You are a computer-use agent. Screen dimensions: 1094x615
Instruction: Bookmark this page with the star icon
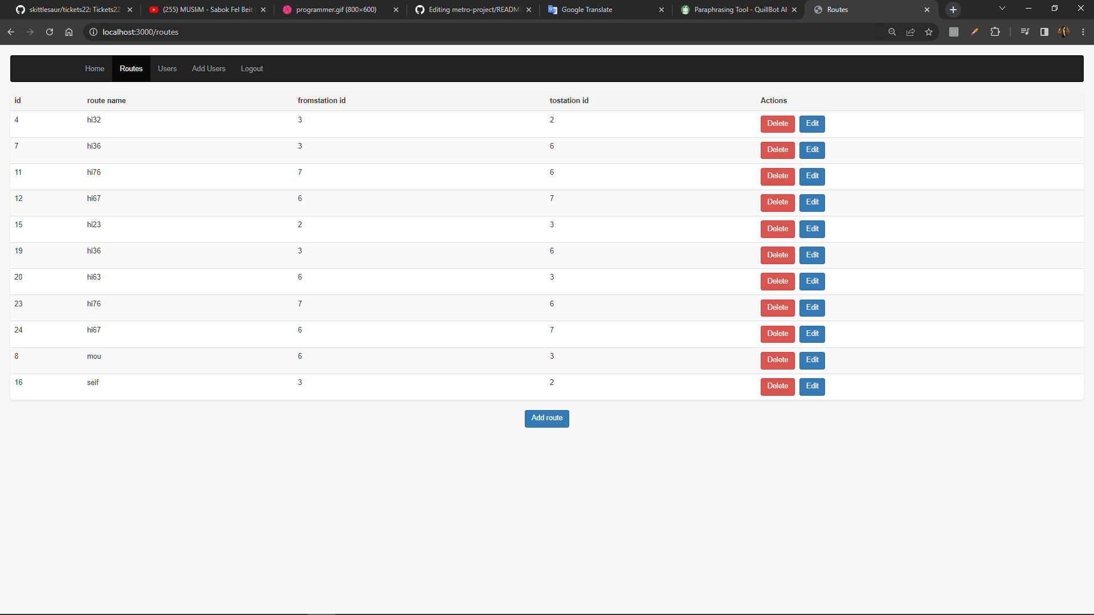(929, 32)
